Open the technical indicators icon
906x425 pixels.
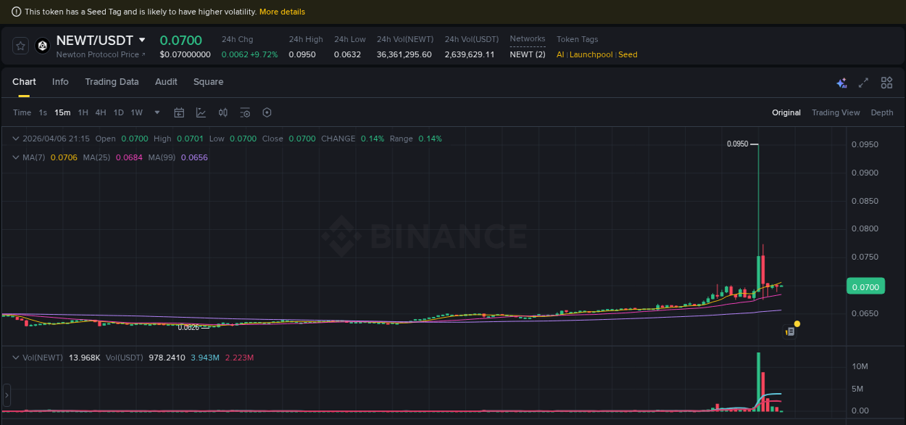(x=201, y=112)
